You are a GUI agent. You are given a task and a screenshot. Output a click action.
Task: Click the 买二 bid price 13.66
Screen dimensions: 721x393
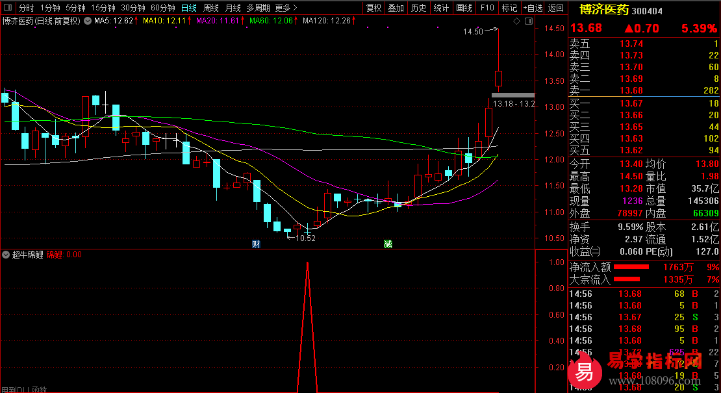coord(631,116)
